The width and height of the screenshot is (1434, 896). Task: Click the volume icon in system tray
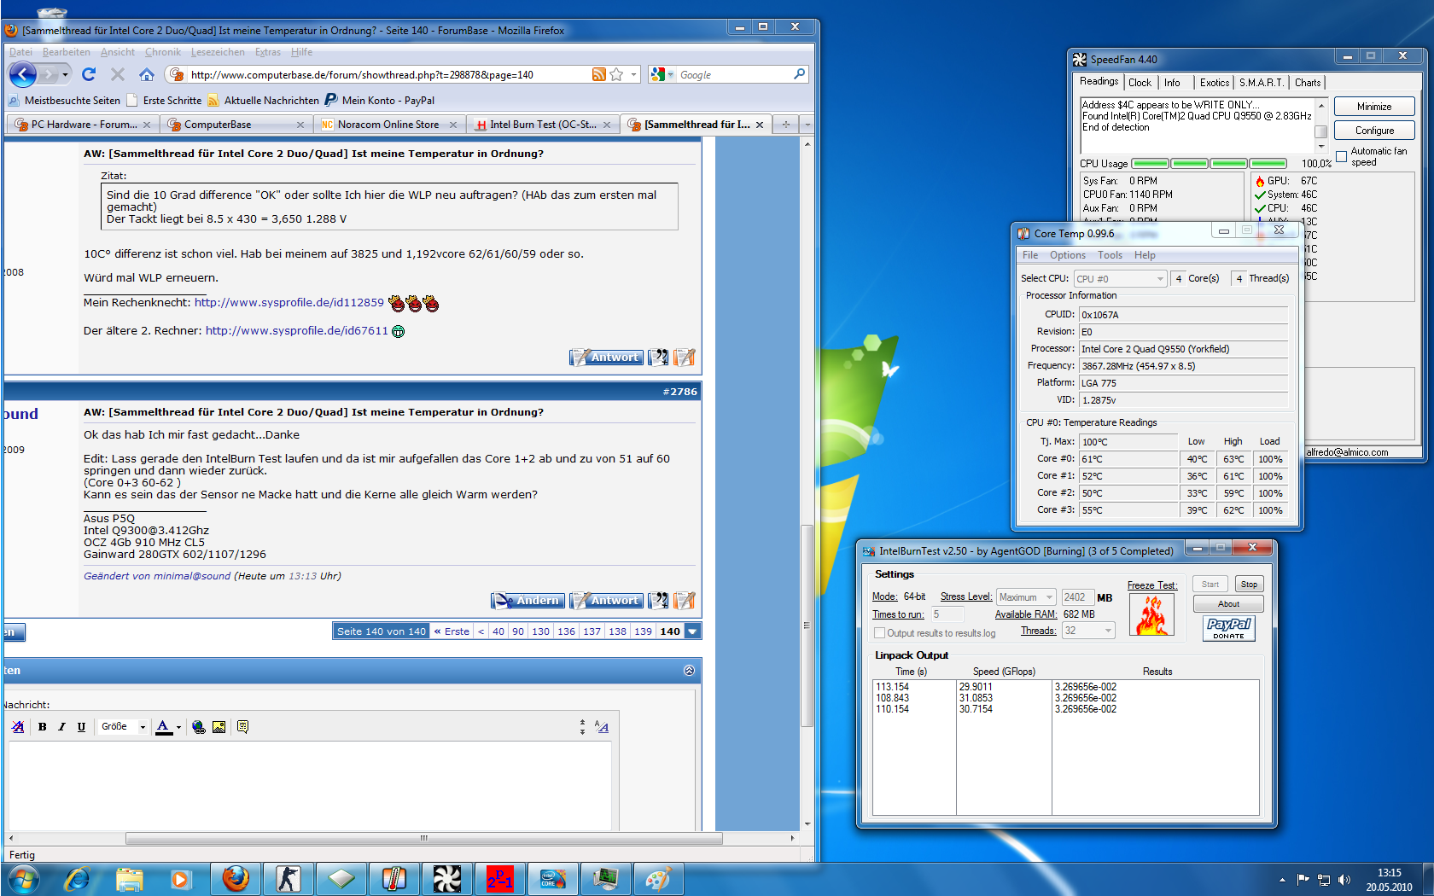click(1344, 880)
